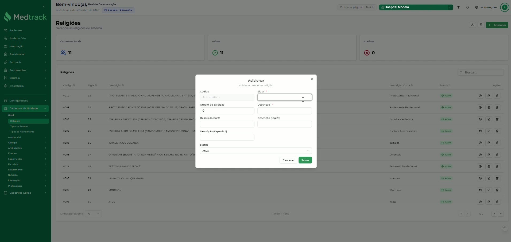The width and height of the screenshot is (511, 242).
Task: Click the help icon at bottom right
Action: 505,228
